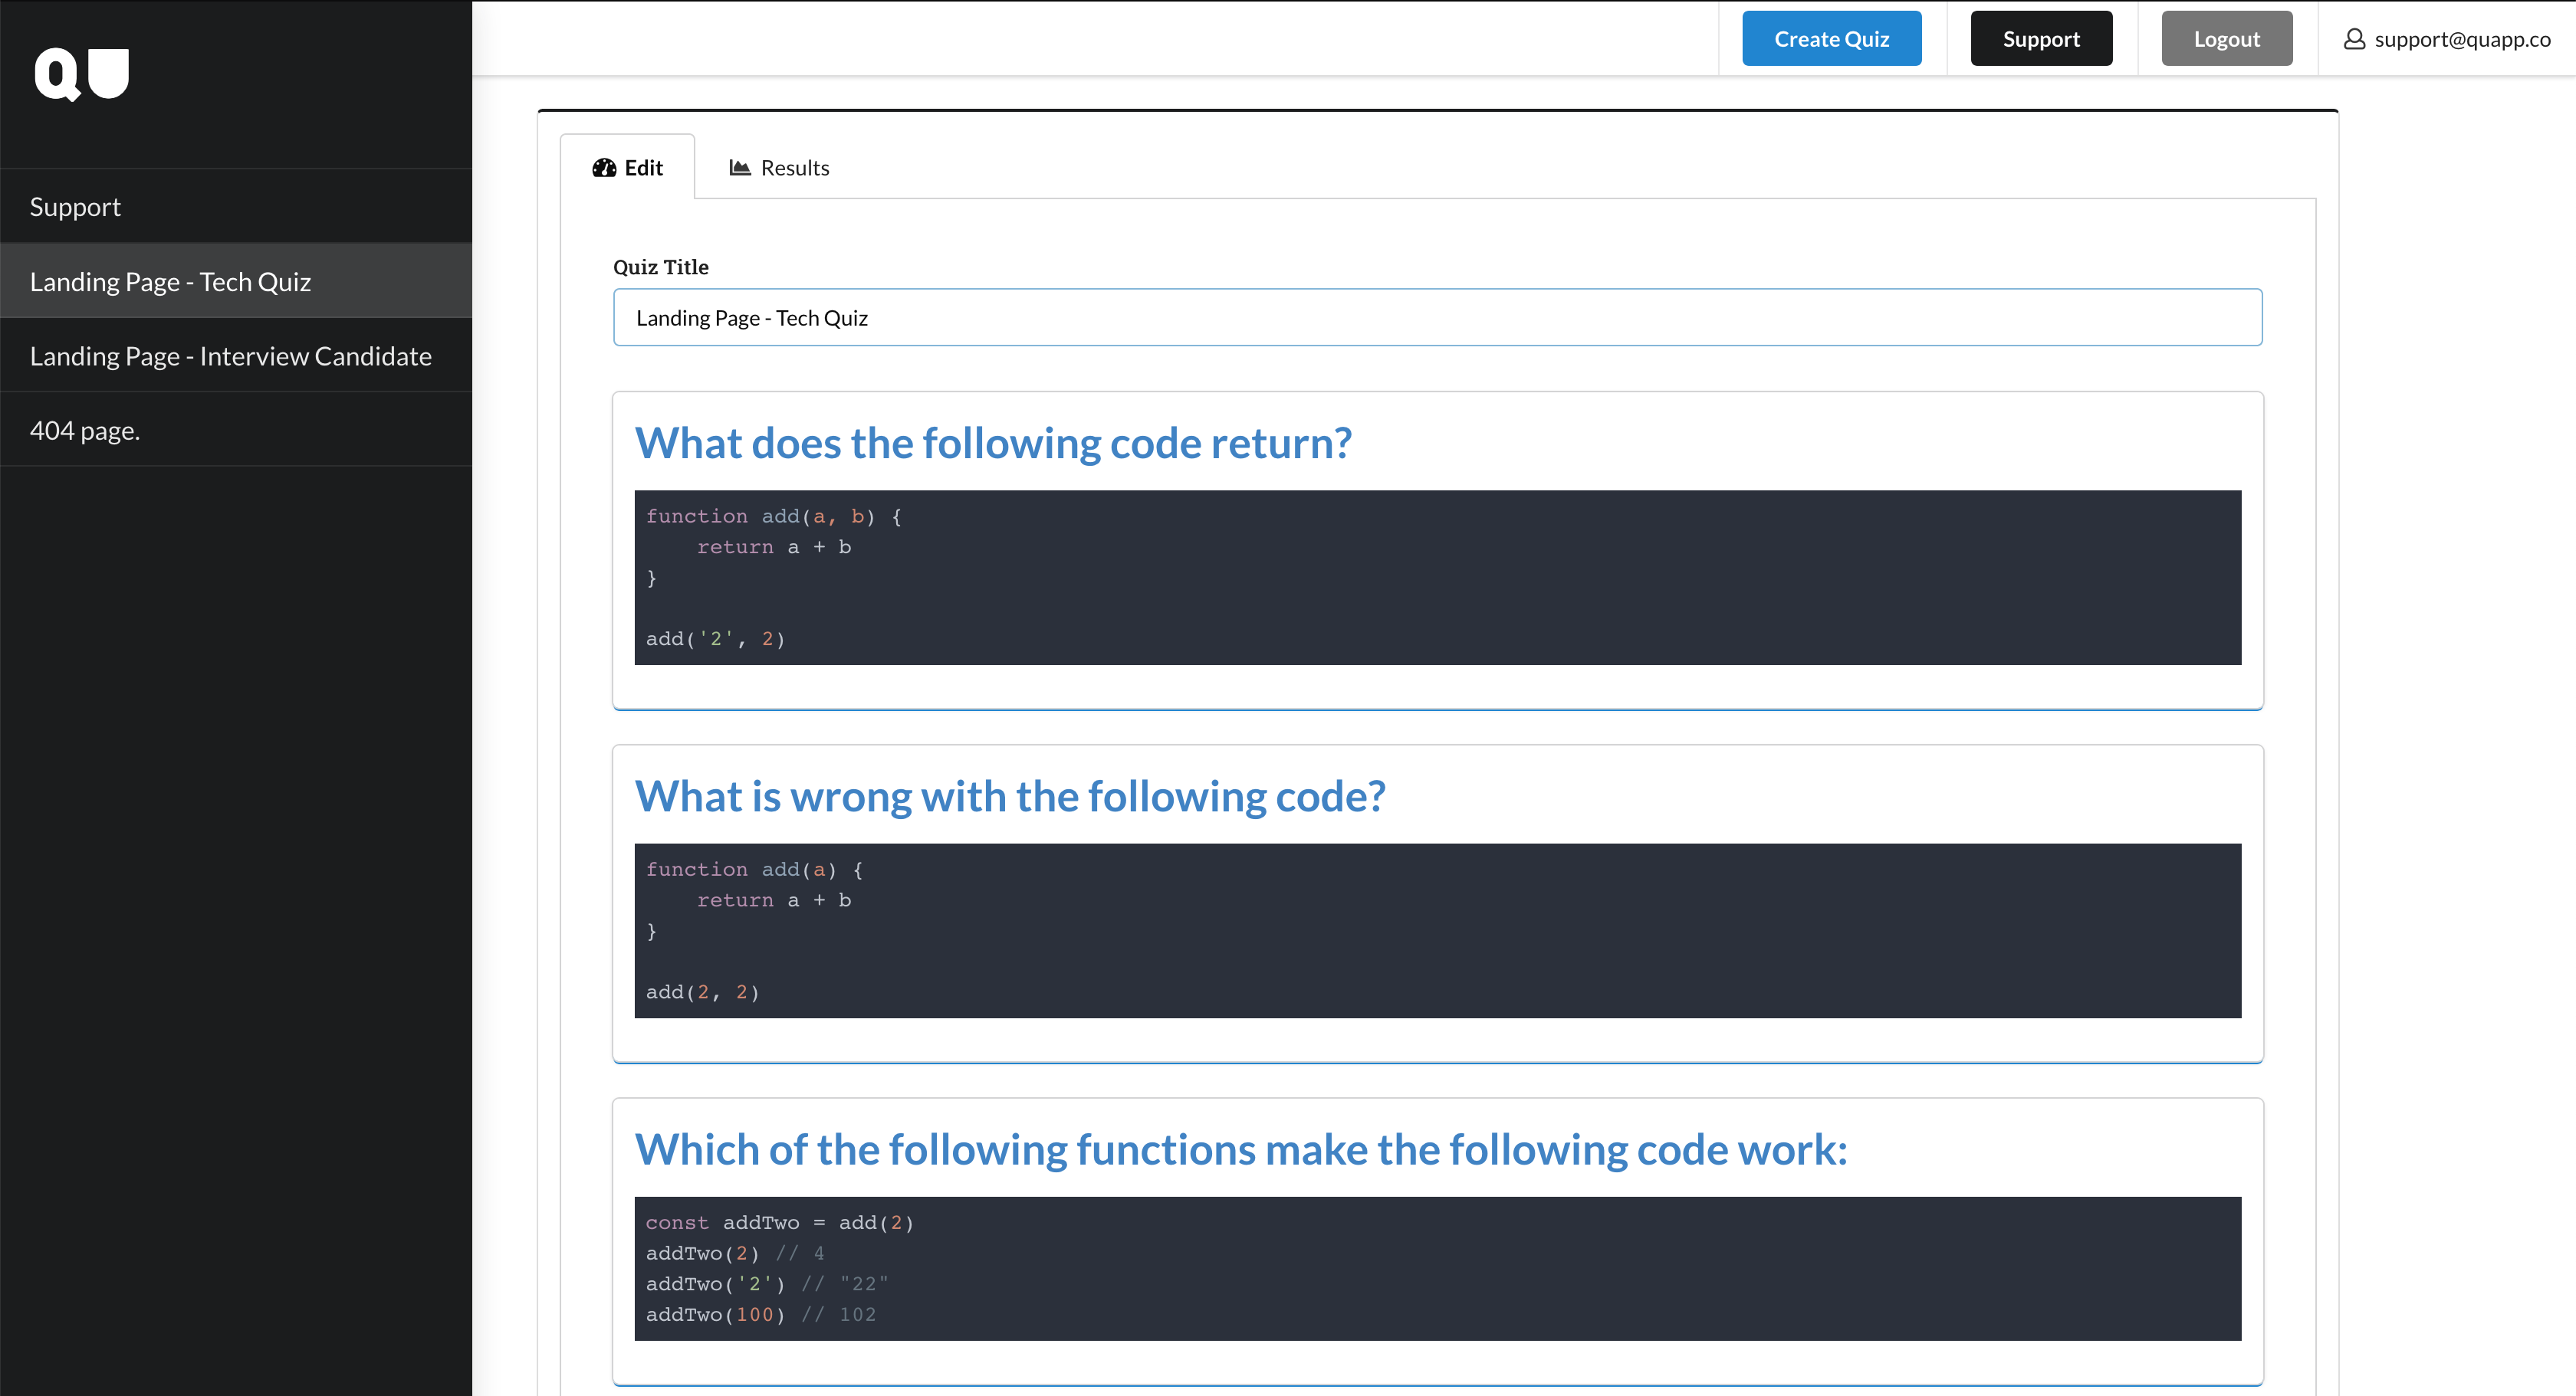The height and width of the screenshot is (1396, 2576).
Task: Click the "Which of the following functions" heading
Action: tap(1240, 1149)
